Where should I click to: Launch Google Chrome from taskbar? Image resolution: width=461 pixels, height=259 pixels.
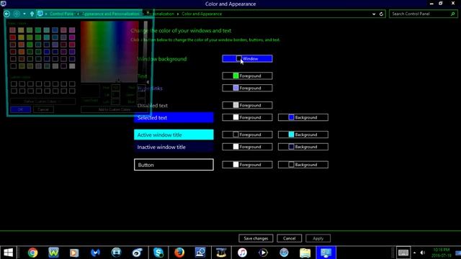[x=32, y=253]
